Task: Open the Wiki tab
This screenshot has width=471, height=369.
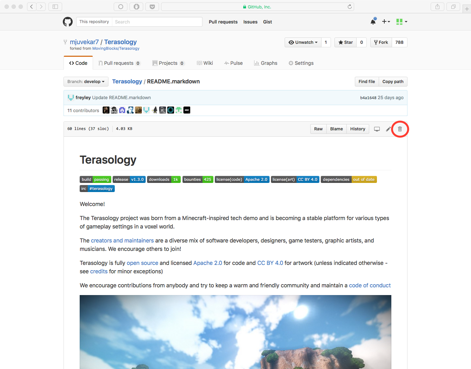Action: pyautogui.click(x=205, y=63)
